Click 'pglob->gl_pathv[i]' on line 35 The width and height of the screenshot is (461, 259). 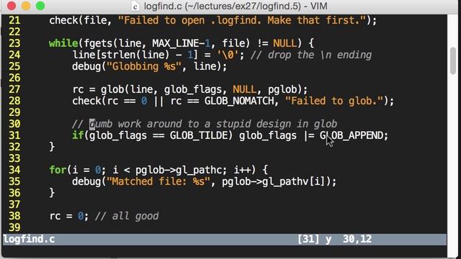pyautogui.click(x=274, y=182)
